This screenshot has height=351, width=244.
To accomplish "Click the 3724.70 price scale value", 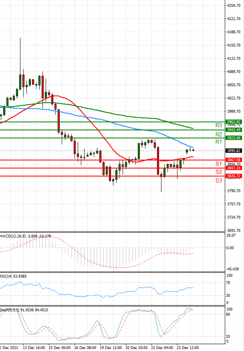I will [233, 217].
